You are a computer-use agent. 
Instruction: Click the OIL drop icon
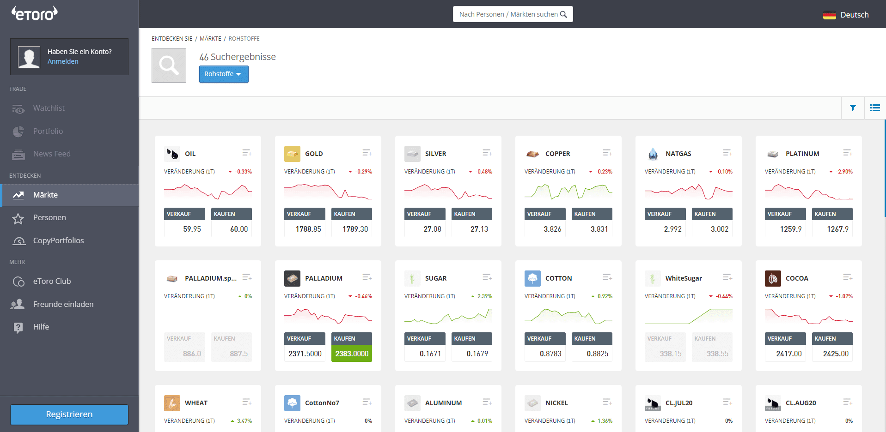(172, 154)
